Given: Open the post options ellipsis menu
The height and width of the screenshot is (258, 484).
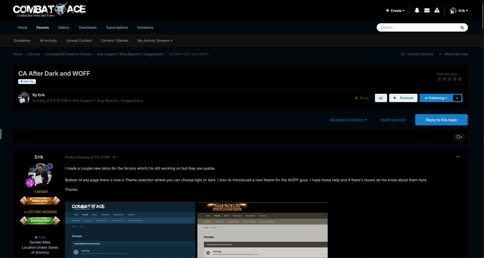Looking at the screenshot, I should tap(458, 157).
